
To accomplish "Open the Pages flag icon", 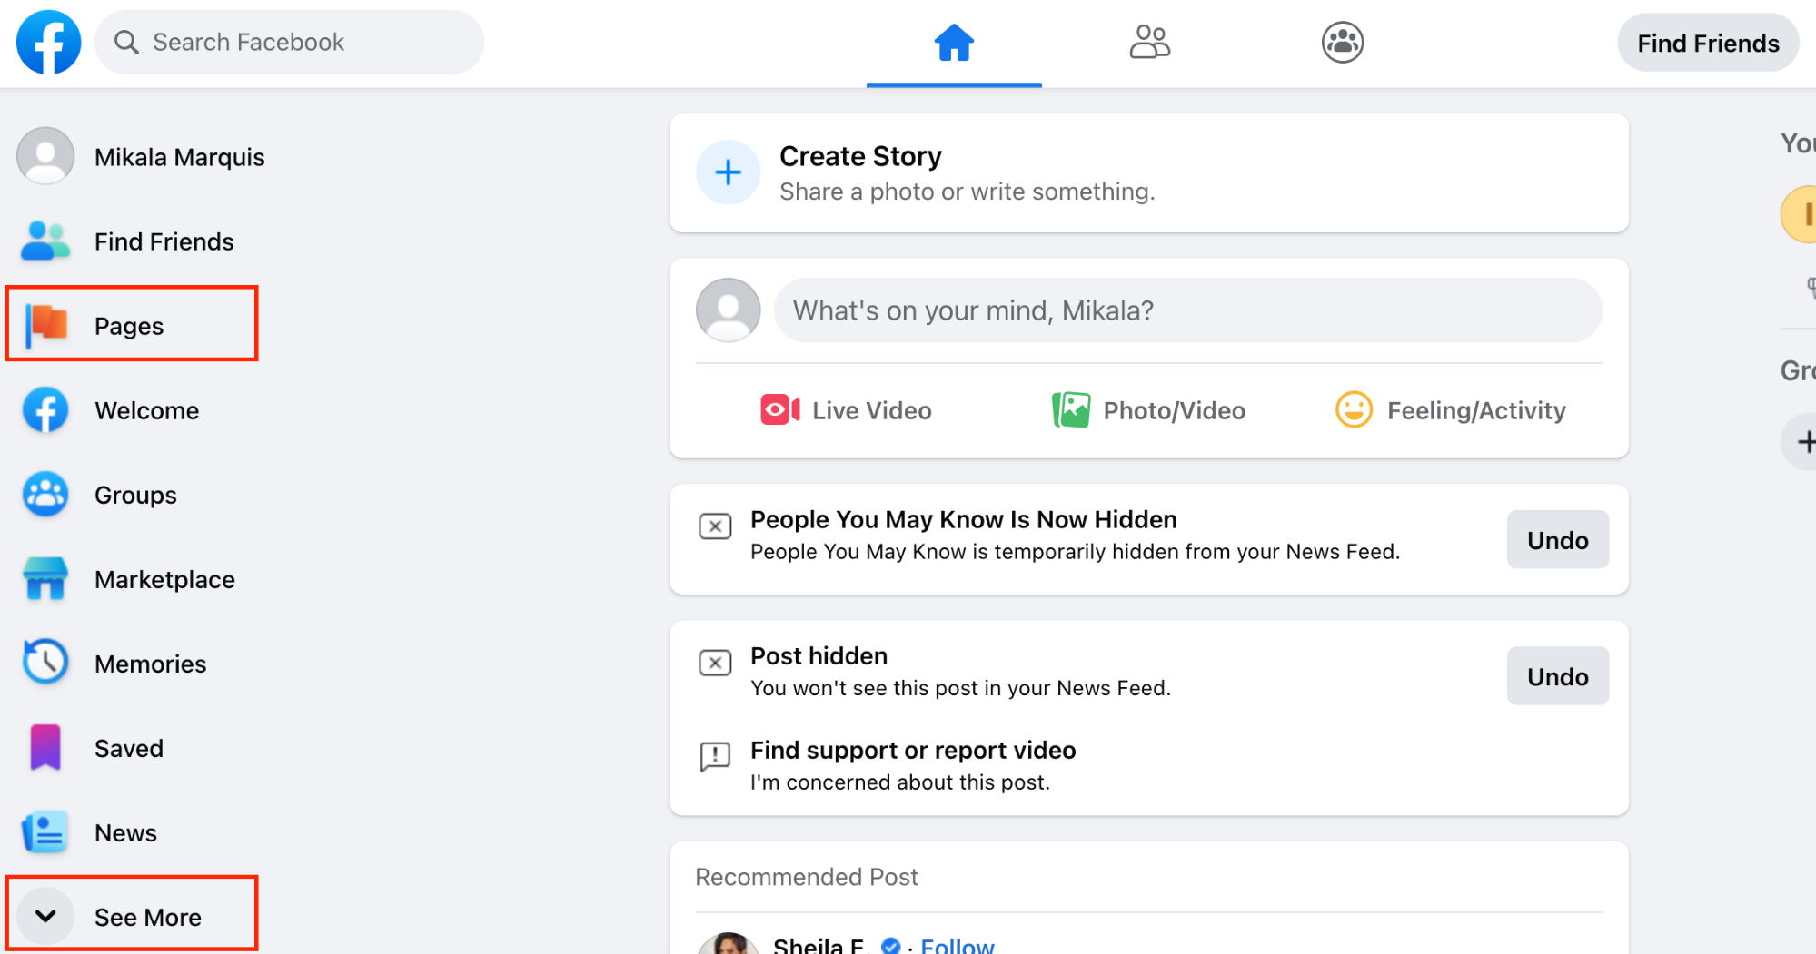I will tap(45, 326).
